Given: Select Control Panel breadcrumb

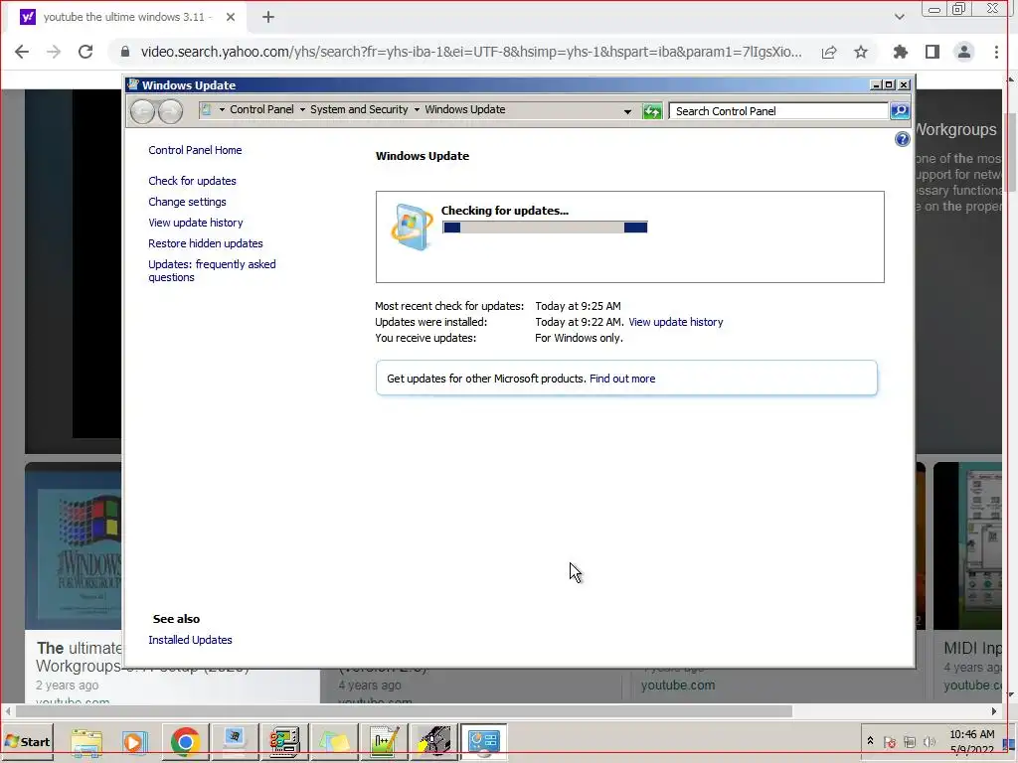Looking at the screenshot, I should click(261, 109).
